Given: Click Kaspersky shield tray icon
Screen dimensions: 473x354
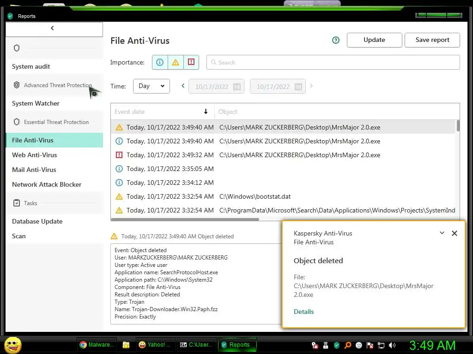Looking at the screenshot, I should [x=337, y=345].
